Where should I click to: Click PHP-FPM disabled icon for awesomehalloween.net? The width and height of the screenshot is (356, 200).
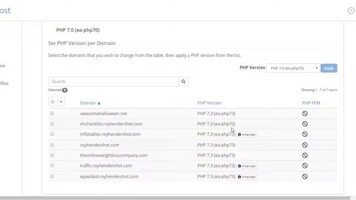305,113
